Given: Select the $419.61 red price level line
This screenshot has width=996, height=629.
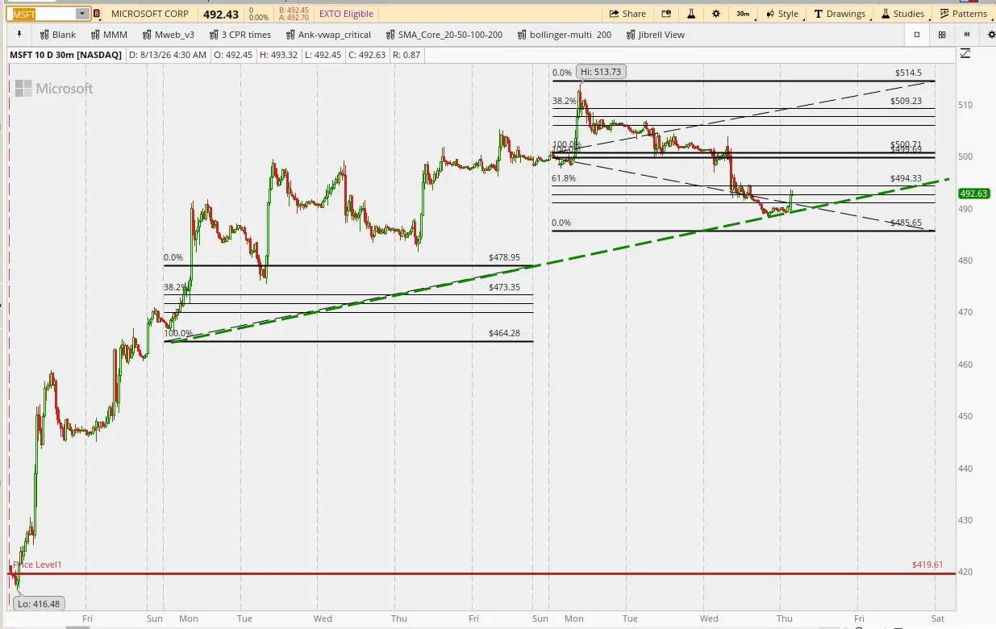Looking at the screenshot, I should coord(481,574).
